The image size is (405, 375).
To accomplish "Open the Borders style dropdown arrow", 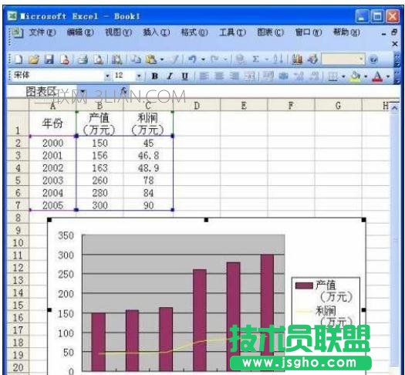I will (x=343, y=76).
